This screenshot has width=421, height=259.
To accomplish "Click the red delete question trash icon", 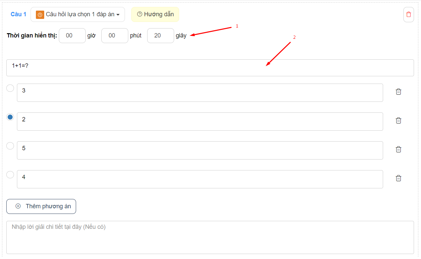I will coord(408,15).
